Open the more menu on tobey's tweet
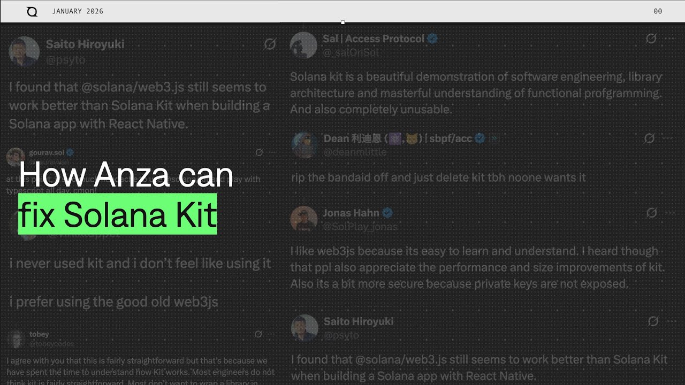 [271, 334]
